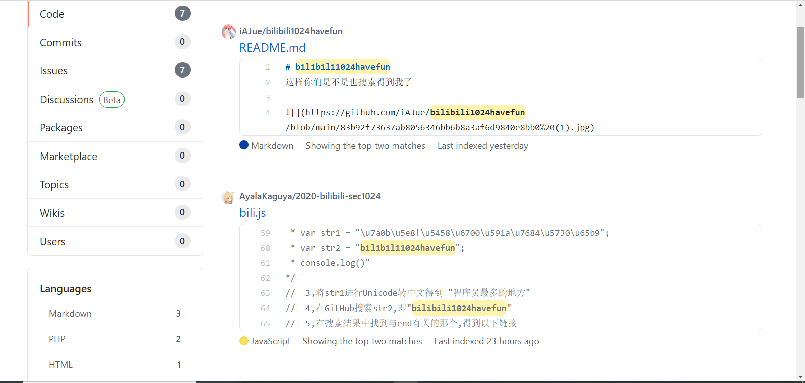Open the bili.js file link
The image size is (805, 383).
(253, 213)
